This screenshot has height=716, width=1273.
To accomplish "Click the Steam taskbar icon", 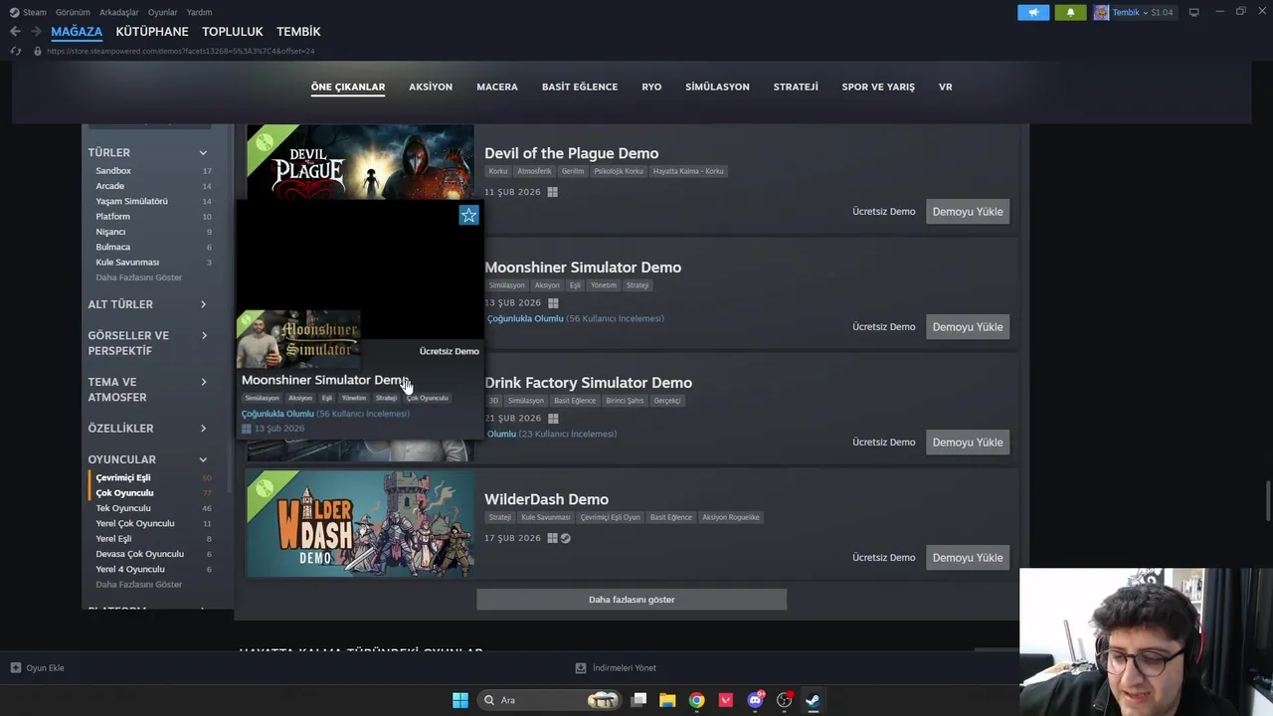I will pos(813,700).
